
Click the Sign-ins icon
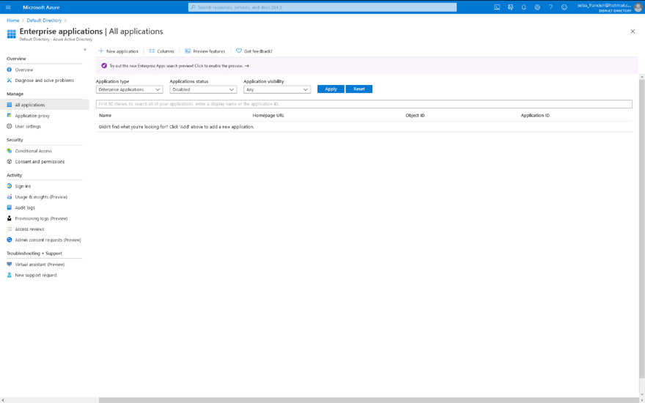10,186
